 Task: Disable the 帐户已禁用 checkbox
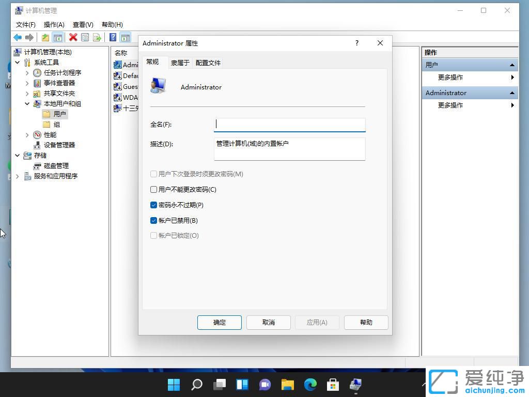coord(153,220)
